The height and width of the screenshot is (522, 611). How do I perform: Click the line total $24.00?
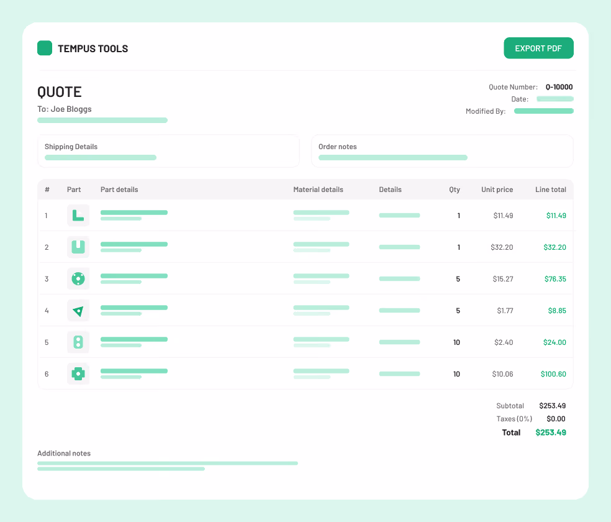point(554,342)
